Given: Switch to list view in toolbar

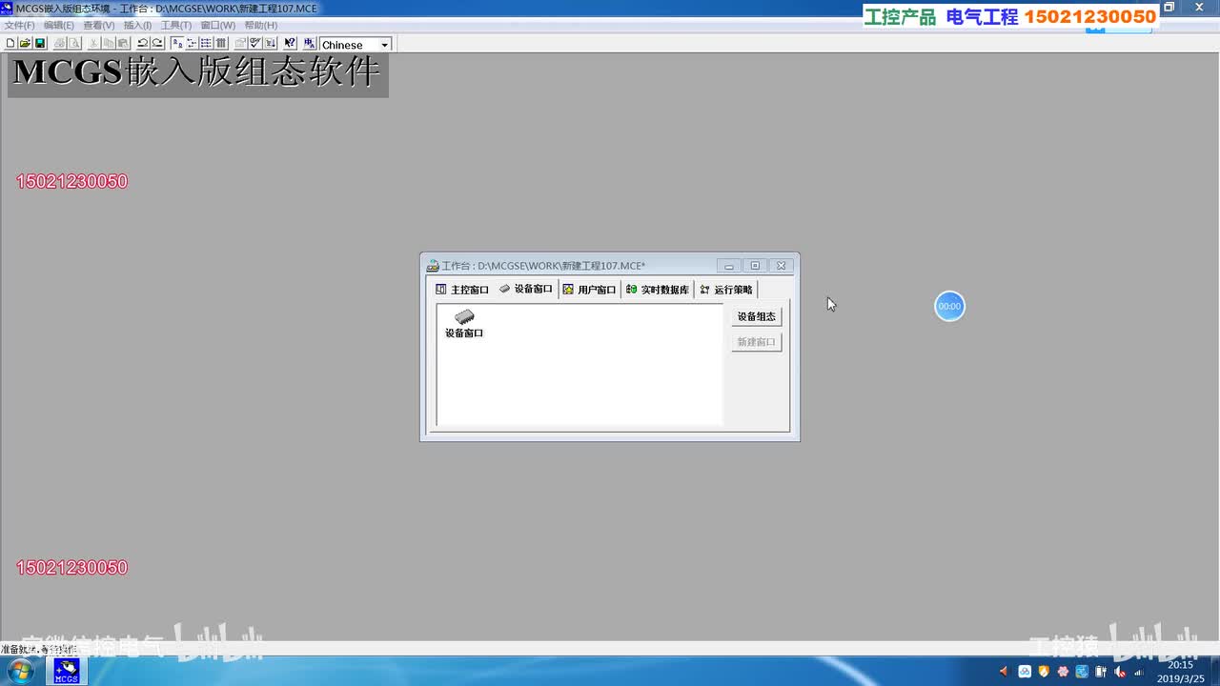Looking at the screenshot, I should point(206,44).
